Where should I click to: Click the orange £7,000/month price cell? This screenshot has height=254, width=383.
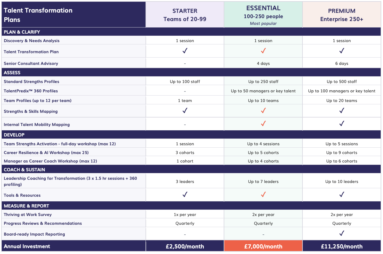(263, 246)
